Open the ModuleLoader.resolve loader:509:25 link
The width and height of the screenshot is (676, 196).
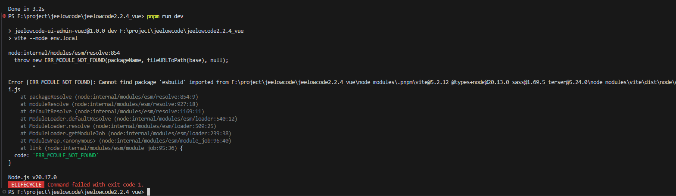(155, 126)
